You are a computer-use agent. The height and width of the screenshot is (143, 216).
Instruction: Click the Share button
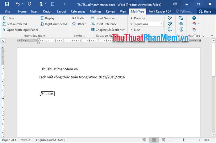[205, 12]
